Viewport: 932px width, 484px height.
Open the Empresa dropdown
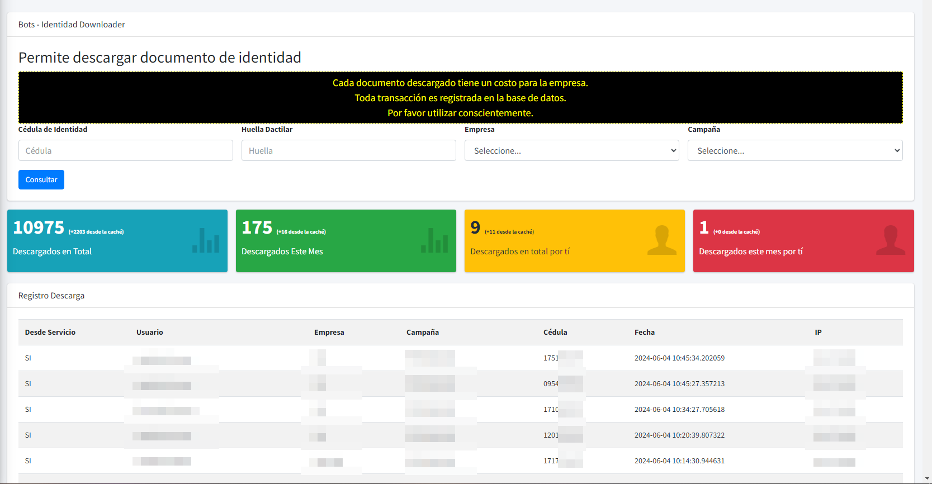571,150
